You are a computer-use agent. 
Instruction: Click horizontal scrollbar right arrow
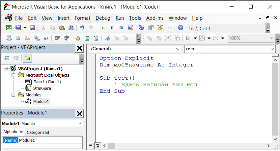tap(268, 146)
